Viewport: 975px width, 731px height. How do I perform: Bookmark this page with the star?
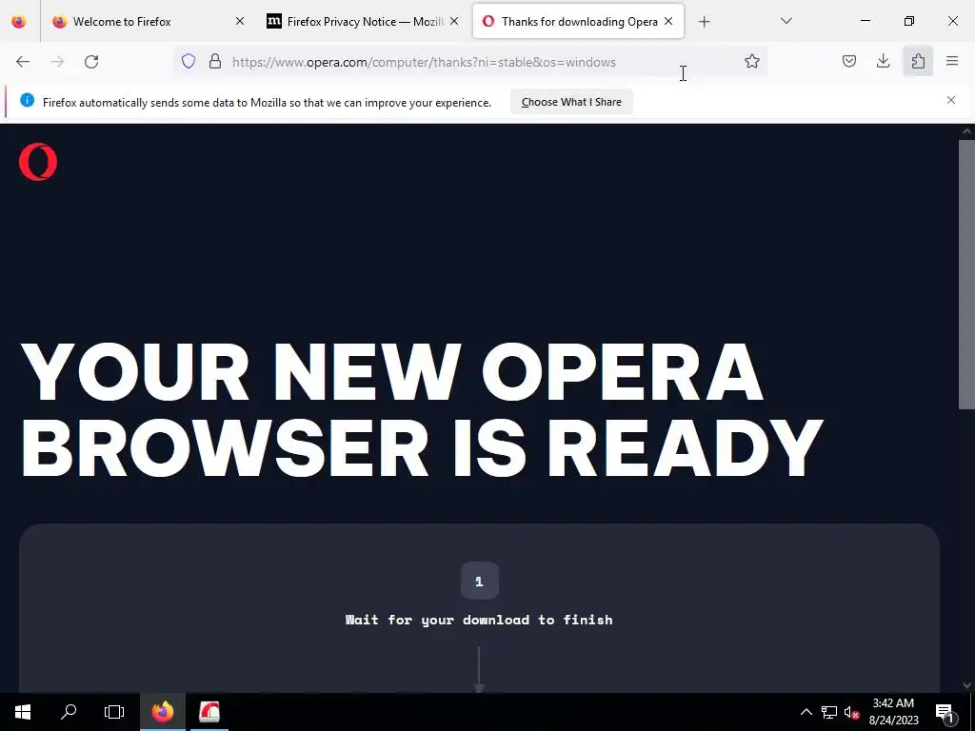752,62
